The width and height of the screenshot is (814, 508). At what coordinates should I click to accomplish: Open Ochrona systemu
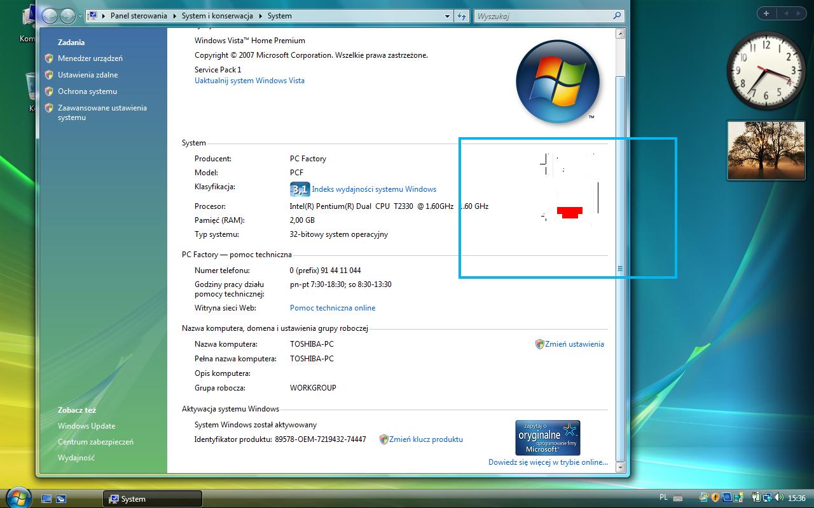coord(87,91)
